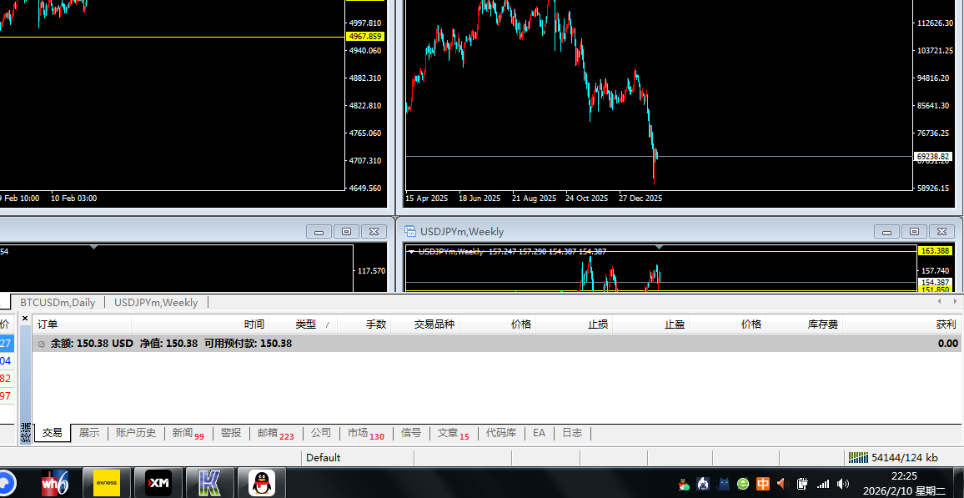This screenshot has width=964, height=498.
Task: Click the orange 中 input method icon
Action: 763,484
